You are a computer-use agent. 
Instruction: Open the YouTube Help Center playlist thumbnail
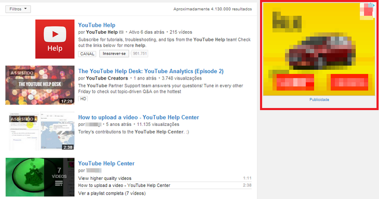click(x=40, y=177)
